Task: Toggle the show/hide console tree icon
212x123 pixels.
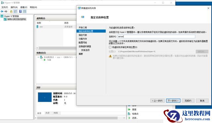Action: 16,12
